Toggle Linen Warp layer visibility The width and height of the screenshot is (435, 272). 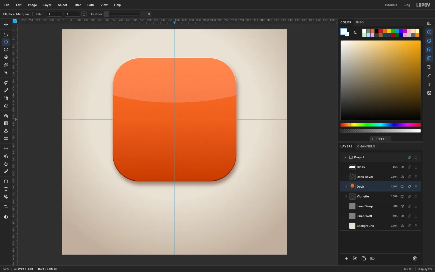[402, 206]
